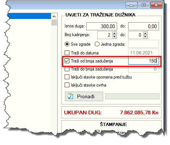The width and height of the screenshot is (170, 145).
Task: Enable Traži do broja zaduženja checkbox
Action: coord(67,69)
